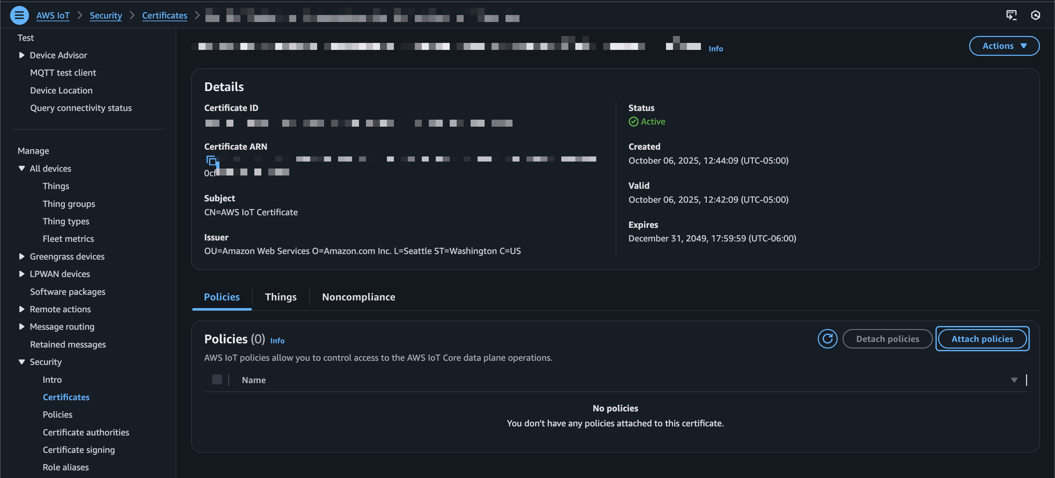Click the CloudShell icon in top bar
This screenshot has width=1055, height=478.
(1011, 16)
